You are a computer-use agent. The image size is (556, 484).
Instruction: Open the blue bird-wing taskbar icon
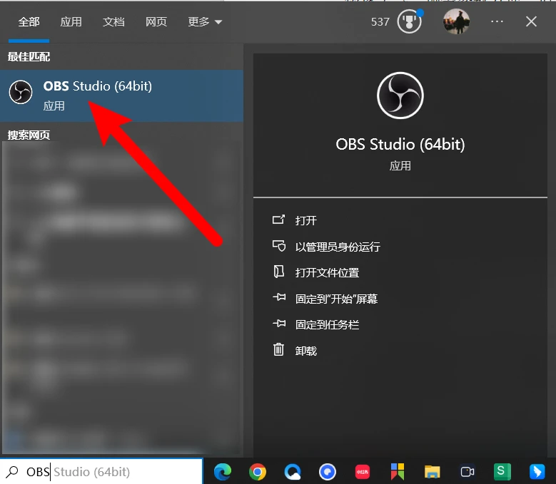click(x=537, y=472)
